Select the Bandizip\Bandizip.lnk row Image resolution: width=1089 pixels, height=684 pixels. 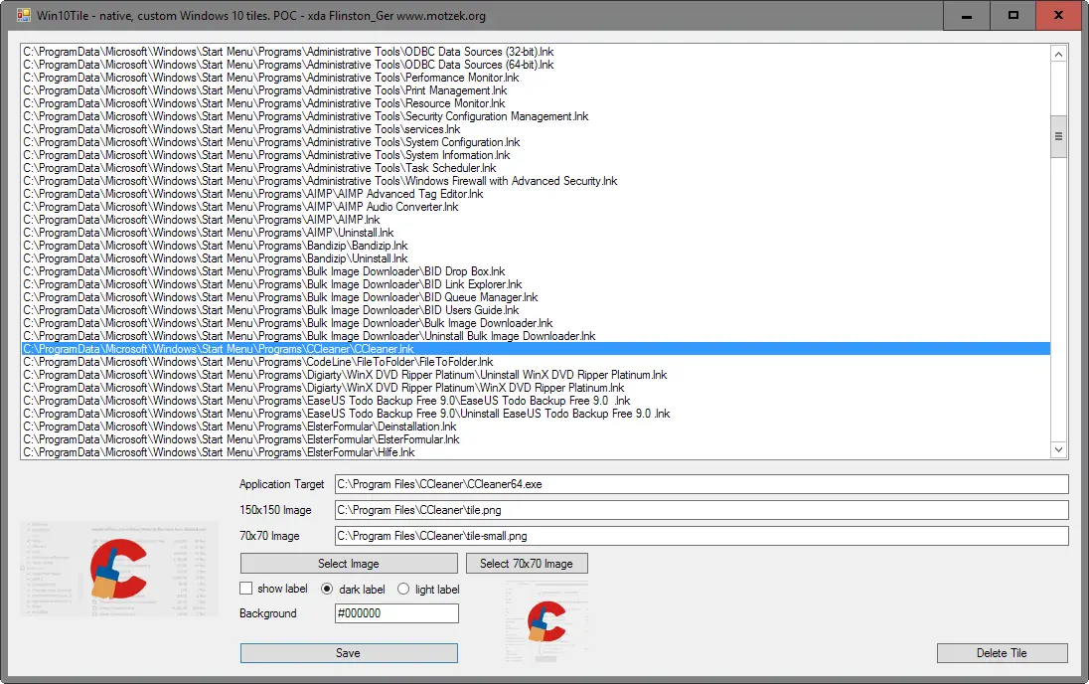(536, 246)
